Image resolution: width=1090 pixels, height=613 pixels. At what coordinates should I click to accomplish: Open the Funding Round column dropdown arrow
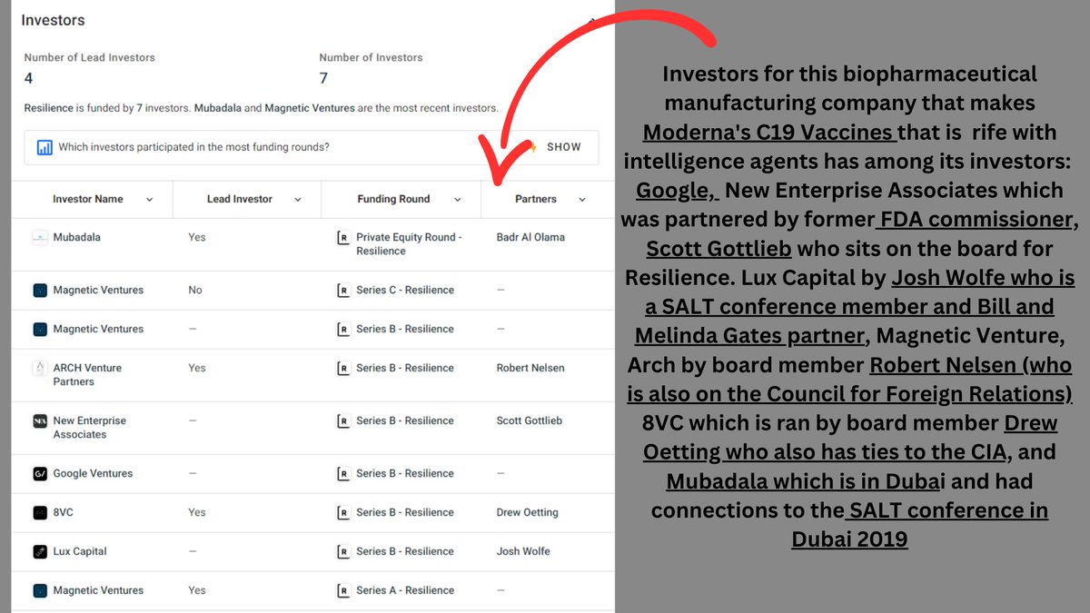(457, 200)
